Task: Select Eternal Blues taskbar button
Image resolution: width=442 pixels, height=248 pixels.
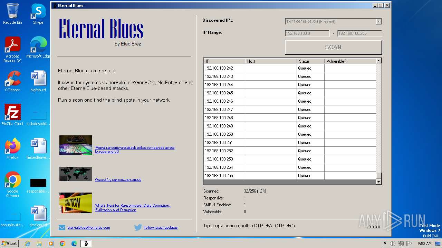Action: [x=86, y=244]
